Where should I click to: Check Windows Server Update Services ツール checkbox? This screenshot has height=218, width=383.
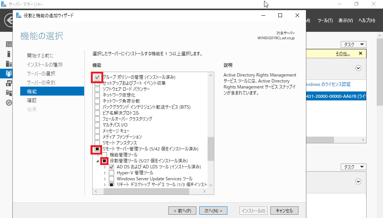point(111,179)
